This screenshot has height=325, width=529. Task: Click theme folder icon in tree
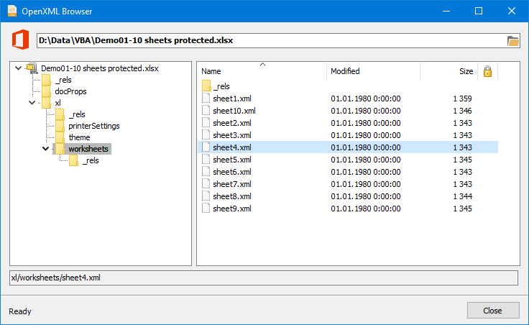coord(60,137)
